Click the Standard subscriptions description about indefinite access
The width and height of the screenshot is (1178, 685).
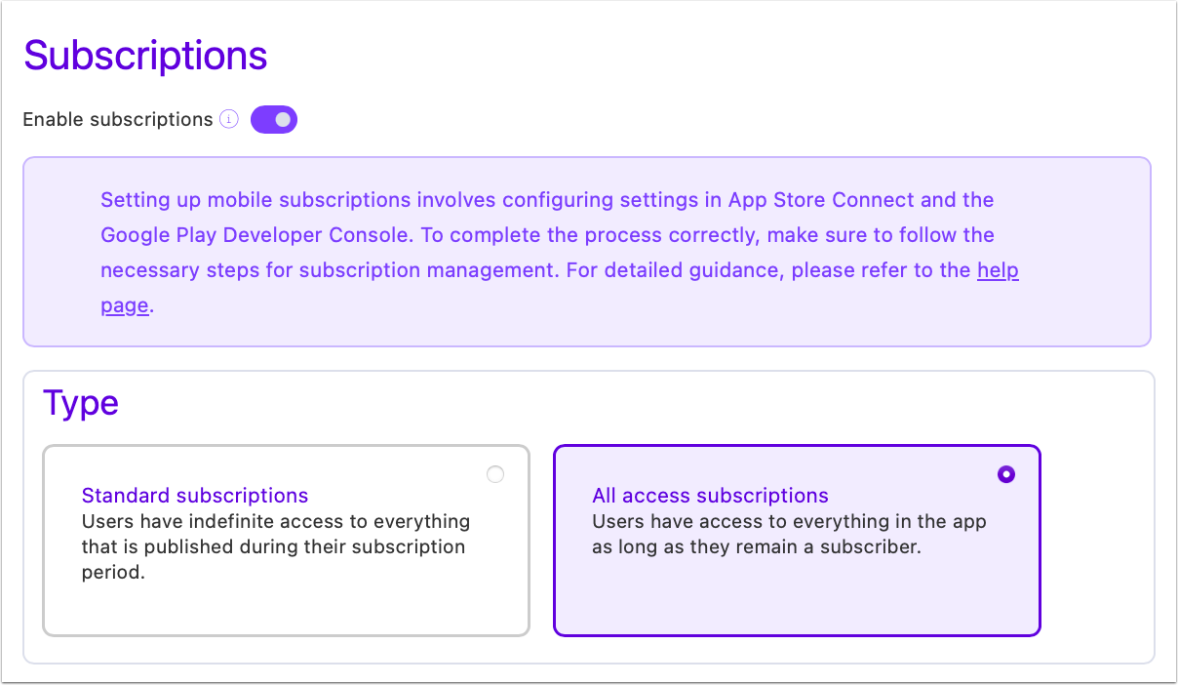[276, 546]
